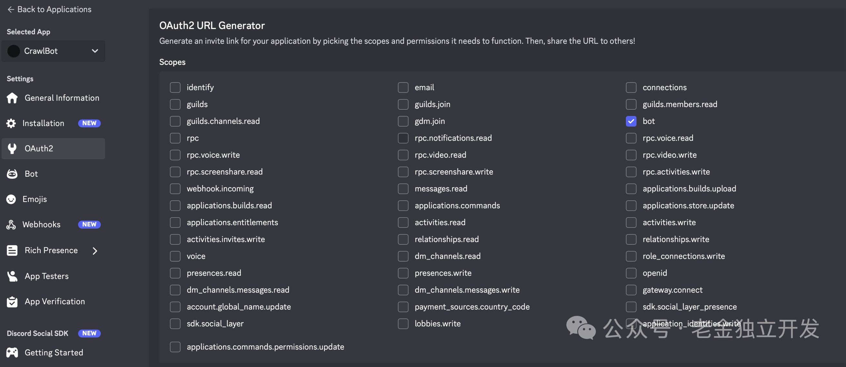The image size is (846, 367).
Task: Click the App Verification clipboard icon
Action: [x=12, y=302]
